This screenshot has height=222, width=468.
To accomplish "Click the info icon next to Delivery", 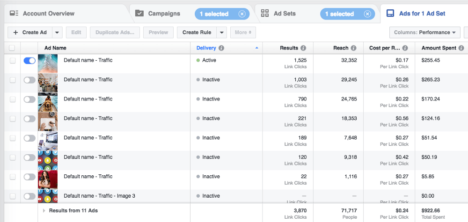I will pyautogui.click(x=221, y=48).
